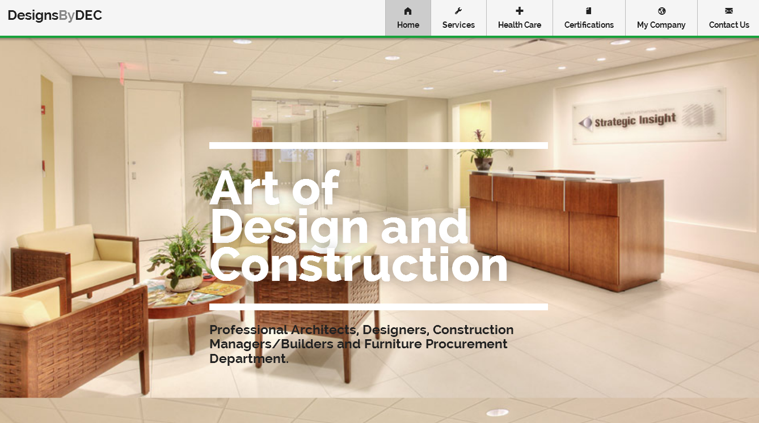Click the house icon in the navbar
759x423 pixels.
tap(408, 11)
